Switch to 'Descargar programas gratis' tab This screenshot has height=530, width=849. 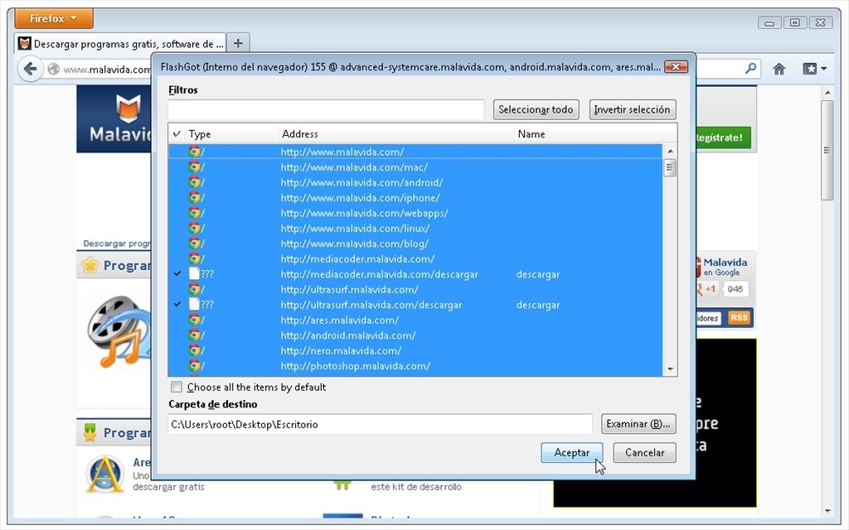pos(119,43)
